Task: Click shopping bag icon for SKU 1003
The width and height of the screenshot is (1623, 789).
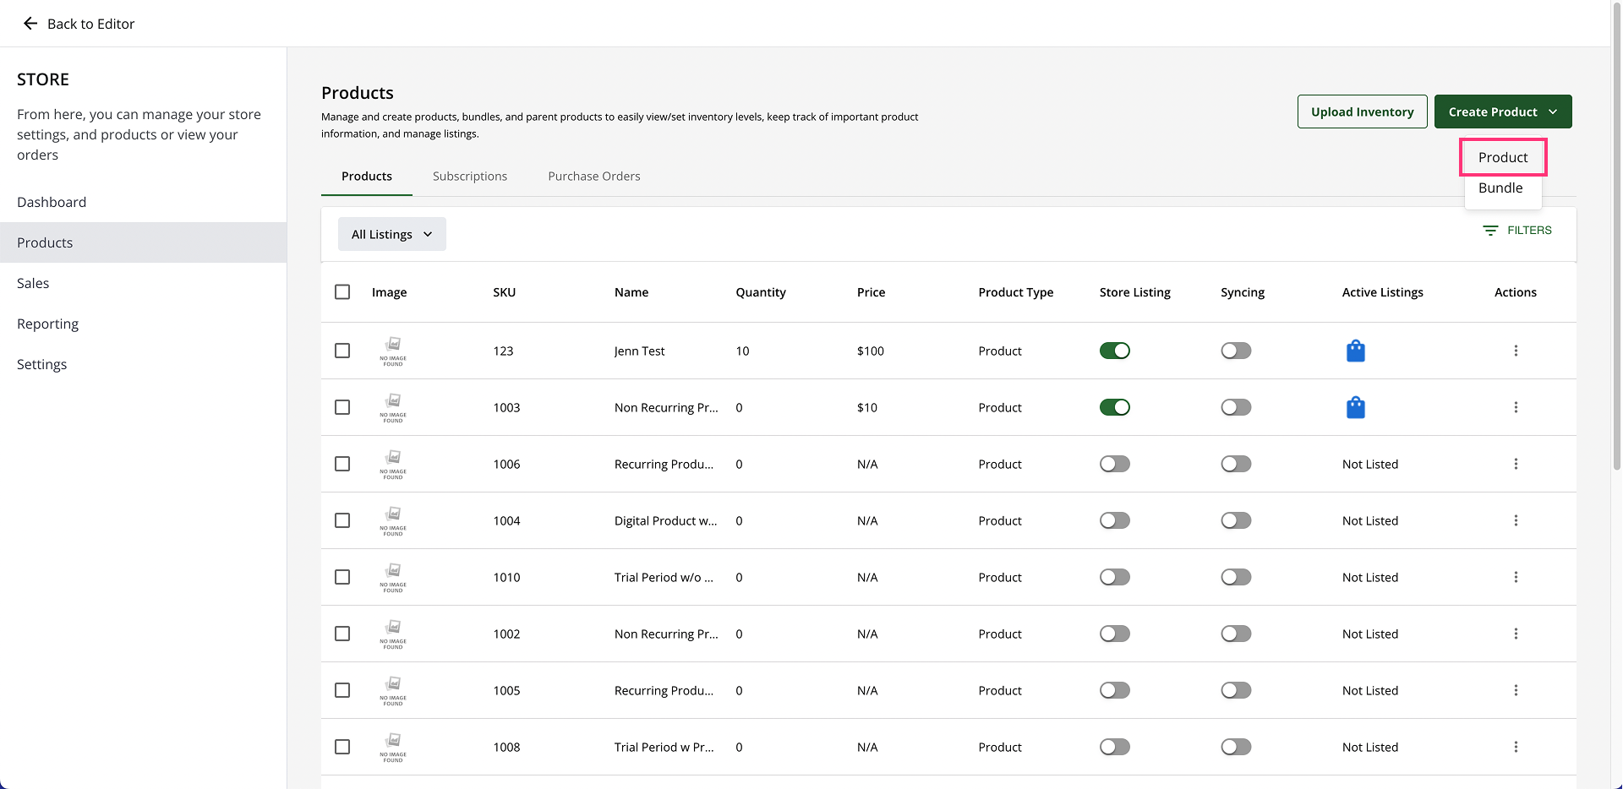Action: (1355, 407)
